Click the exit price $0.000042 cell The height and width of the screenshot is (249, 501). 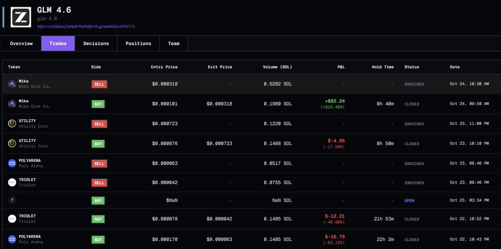tap(219, 219)
